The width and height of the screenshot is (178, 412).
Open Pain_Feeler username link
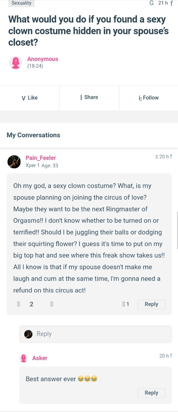point(41,158)
